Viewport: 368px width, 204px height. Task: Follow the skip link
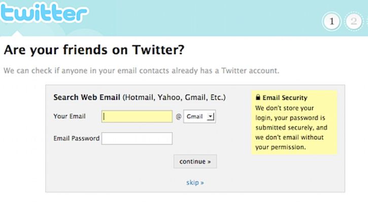pos(195,182)
